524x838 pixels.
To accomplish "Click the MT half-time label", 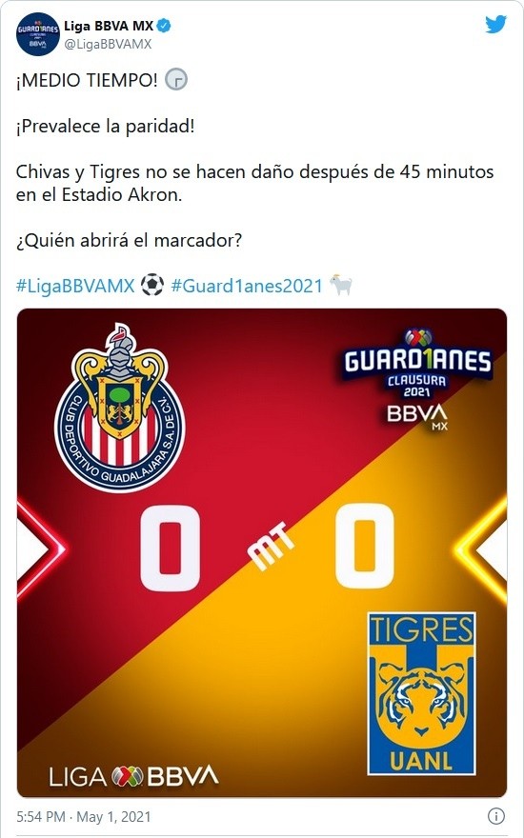I will [272, 547].
